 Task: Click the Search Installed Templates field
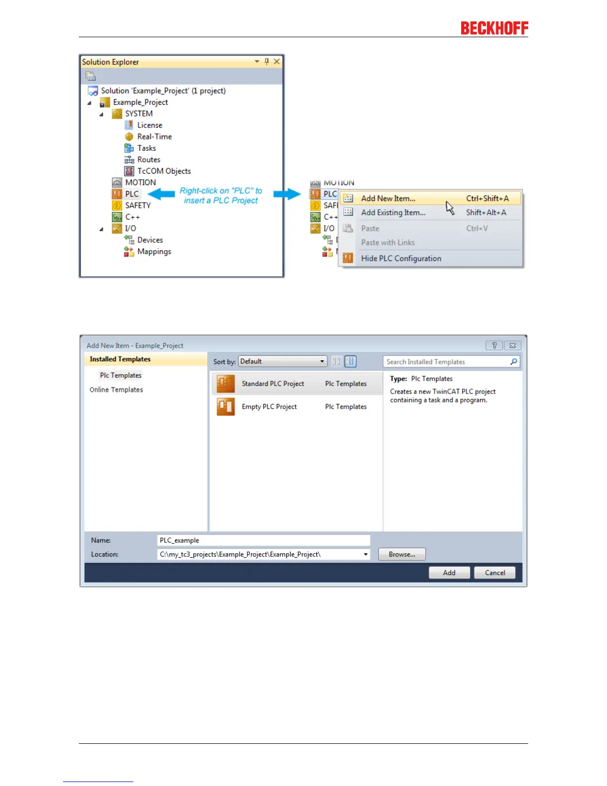451,362
